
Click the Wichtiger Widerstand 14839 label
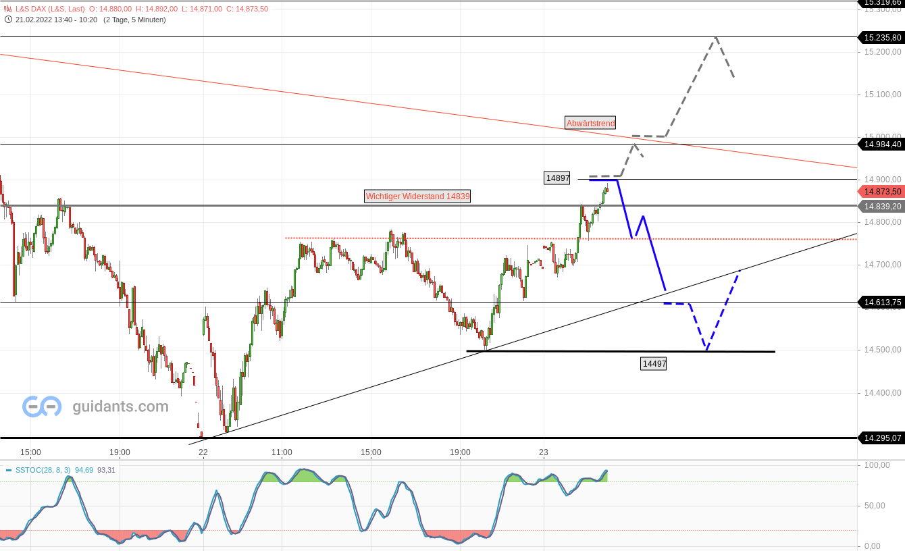(417, 196)
